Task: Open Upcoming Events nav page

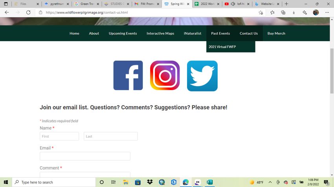Action: 123,33
